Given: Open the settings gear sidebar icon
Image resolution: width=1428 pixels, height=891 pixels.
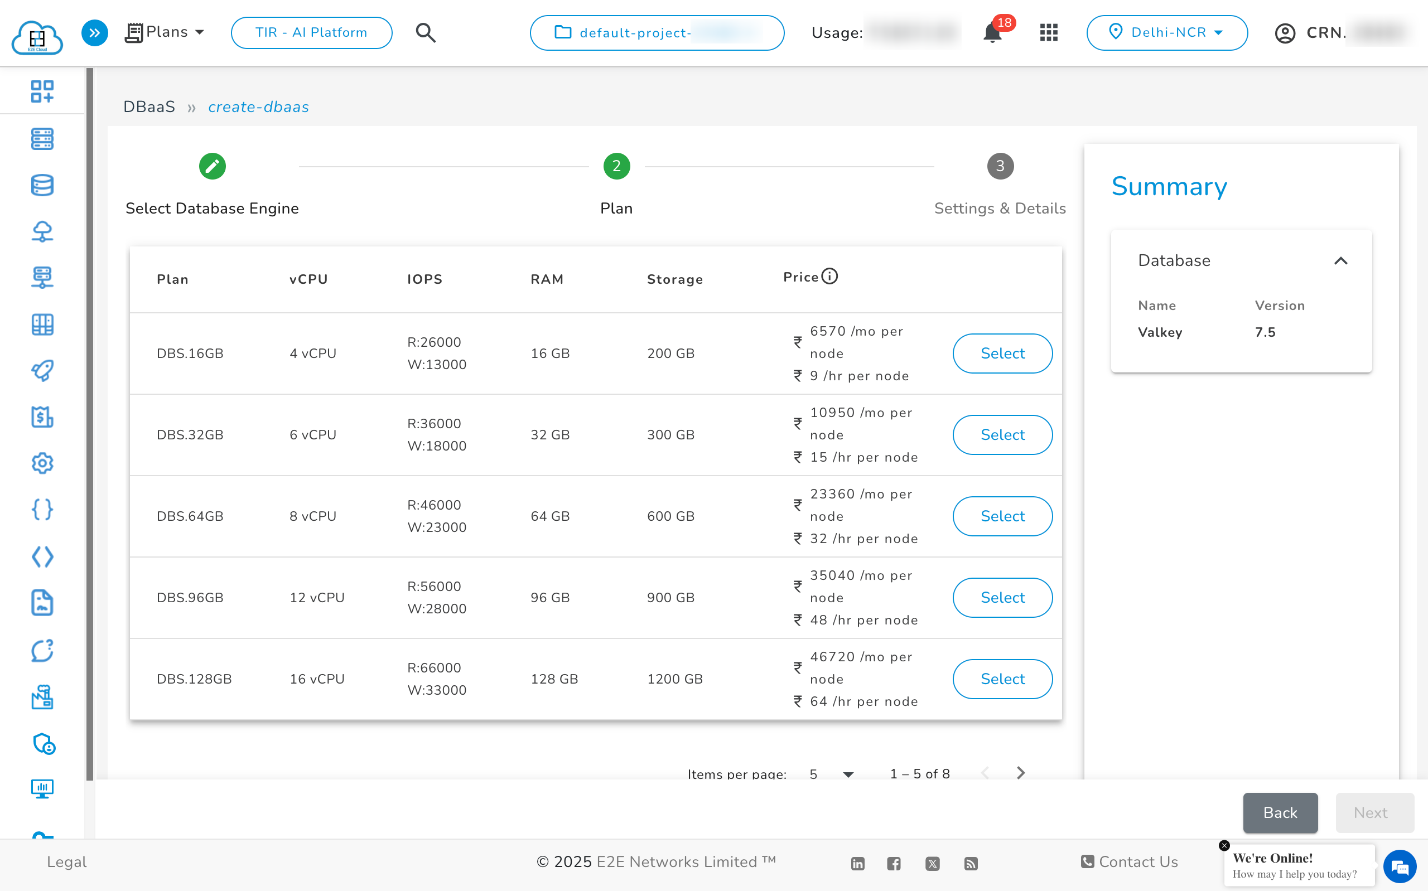Looking at the screenshot, I should [x=42, y=463].
